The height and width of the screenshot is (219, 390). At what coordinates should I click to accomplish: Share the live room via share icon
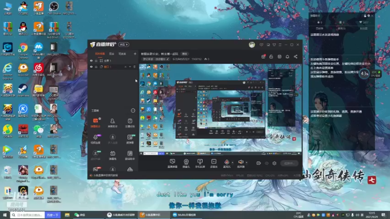click(x=295, y=56)
